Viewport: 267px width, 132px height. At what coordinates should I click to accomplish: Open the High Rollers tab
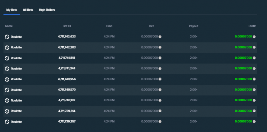click(x=47, y=10)
